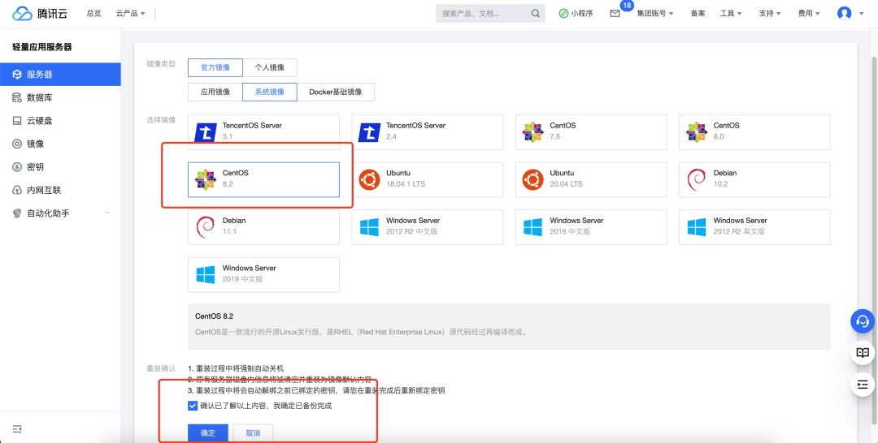Focus the product search input field

click(x=485, y=14)
